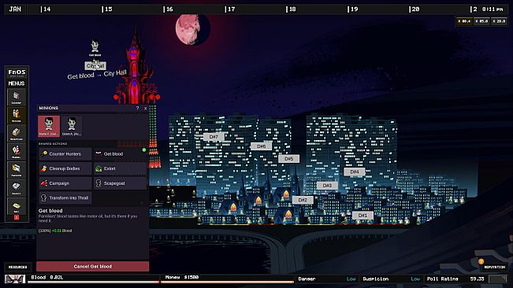Select second minion portrait in Minions panel
Image resolution: width=513 pixels, height=288 pixels.
(72, 126)
